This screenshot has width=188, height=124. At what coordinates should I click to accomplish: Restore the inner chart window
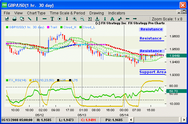184,12
